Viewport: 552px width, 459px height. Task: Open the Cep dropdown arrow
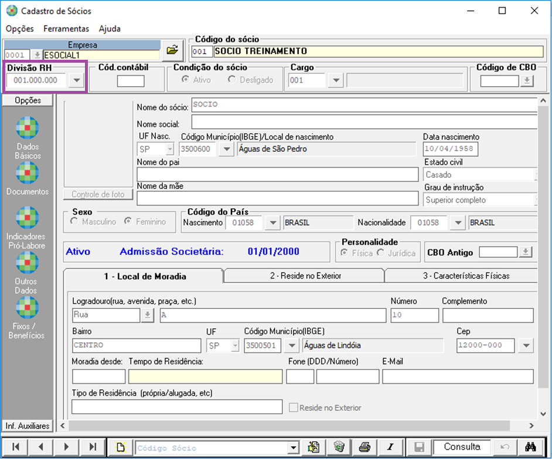(526, 345)
